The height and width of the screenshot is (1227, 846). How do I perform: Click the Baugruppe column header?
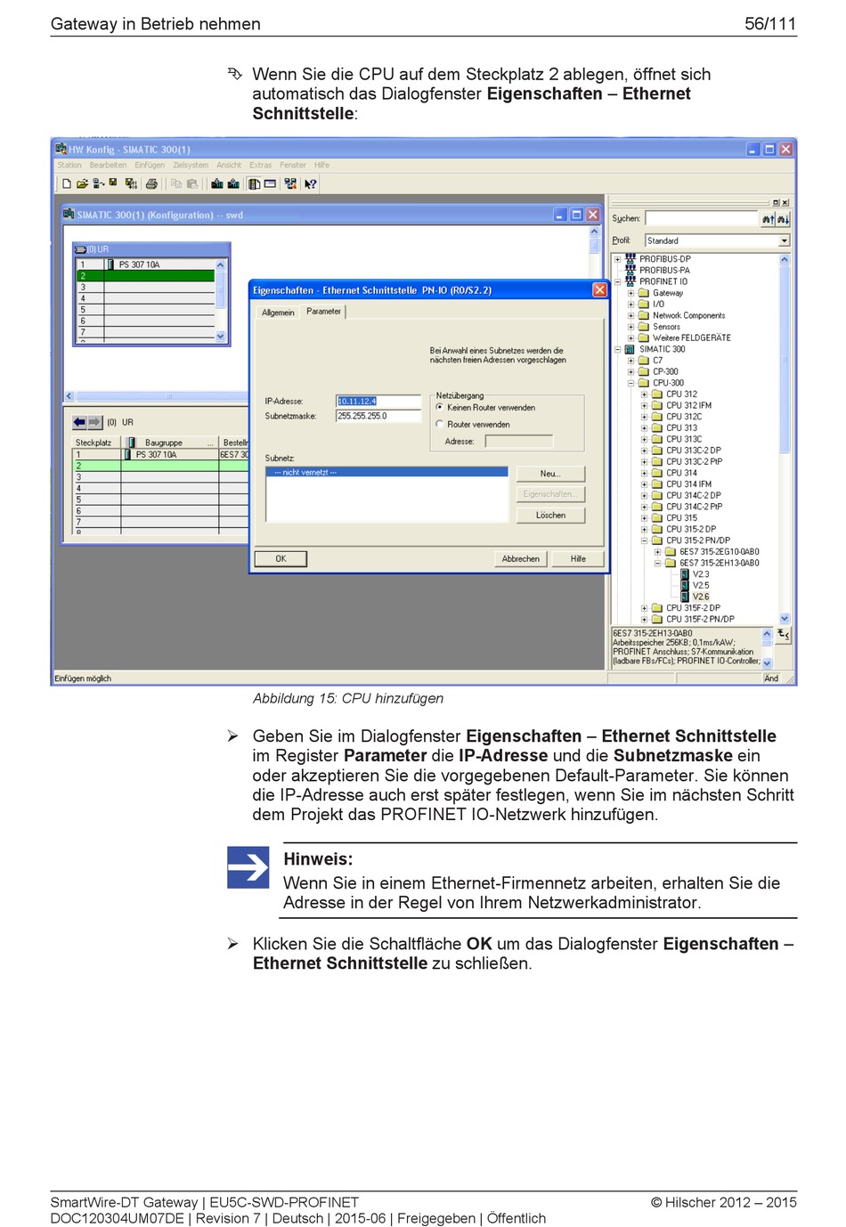click(169, 443)
